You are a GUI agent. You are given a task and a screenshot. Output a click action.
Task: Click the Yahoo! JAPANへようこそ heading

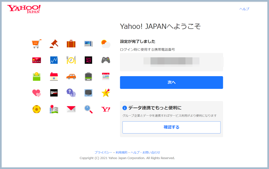click(x=160, y=27)
